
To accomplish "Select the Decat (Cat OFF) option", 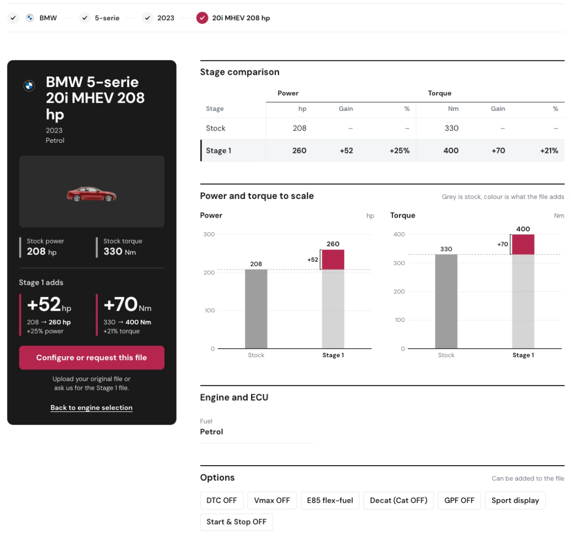I will coord(398,501).
